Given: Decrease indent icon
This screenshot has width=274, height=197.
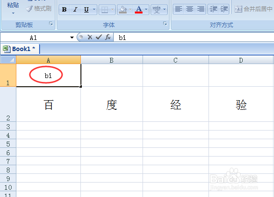Looking at the screenshot, I should pyautogui.click(x=213, y=9).
